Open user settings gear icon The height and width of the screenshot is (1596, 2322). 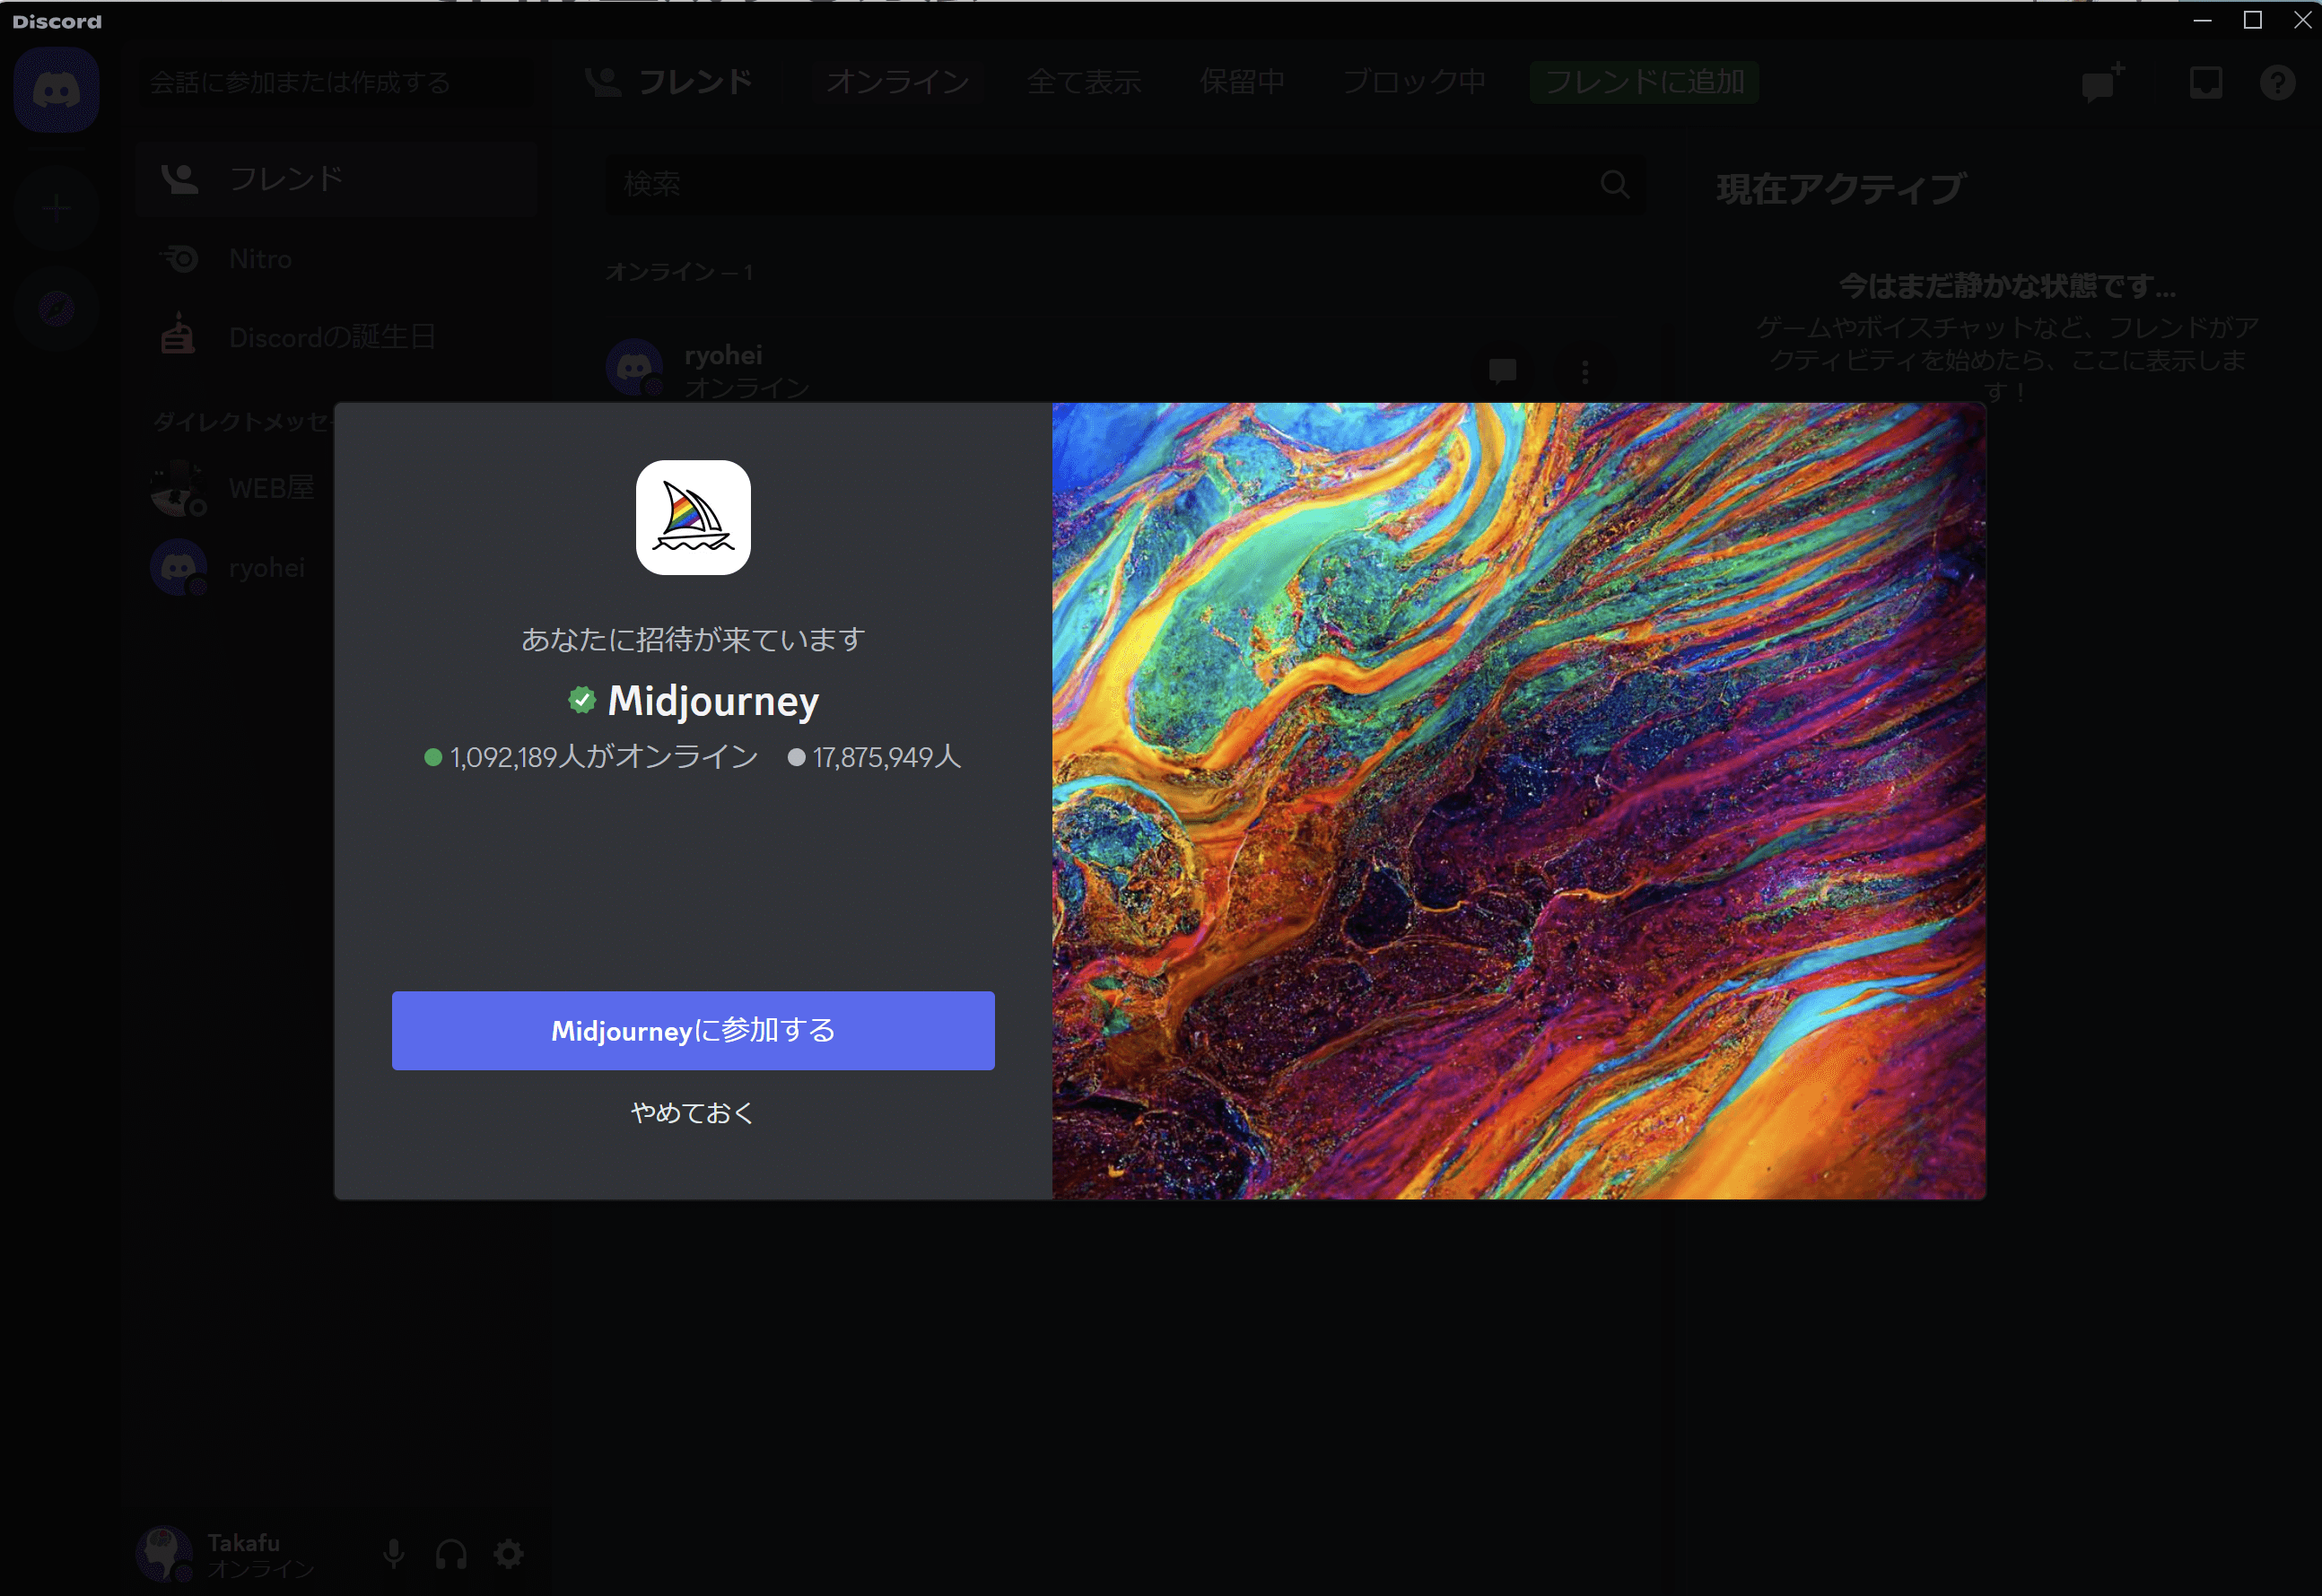[509, 1553]
